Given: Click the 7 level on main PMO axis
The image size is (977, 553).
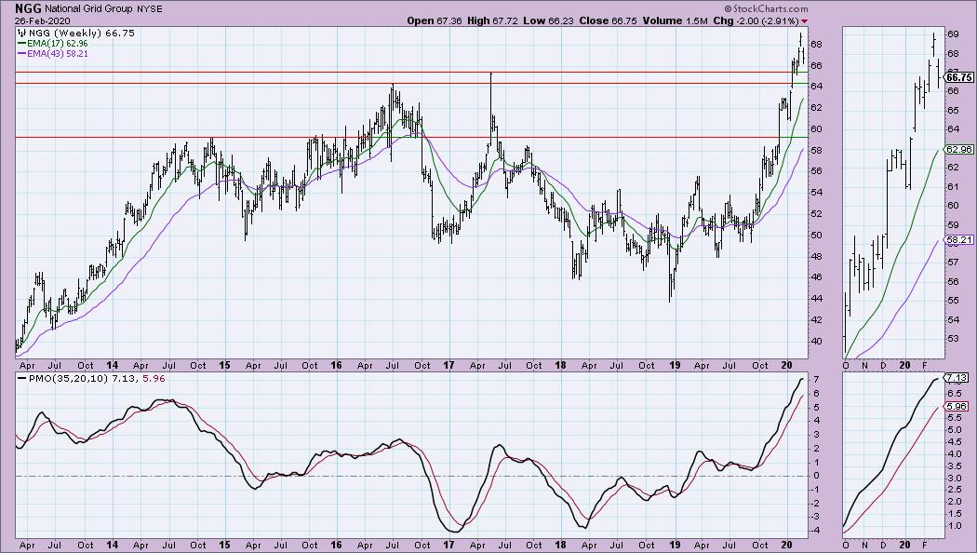Looking at the screenshot, I should 816,379.
